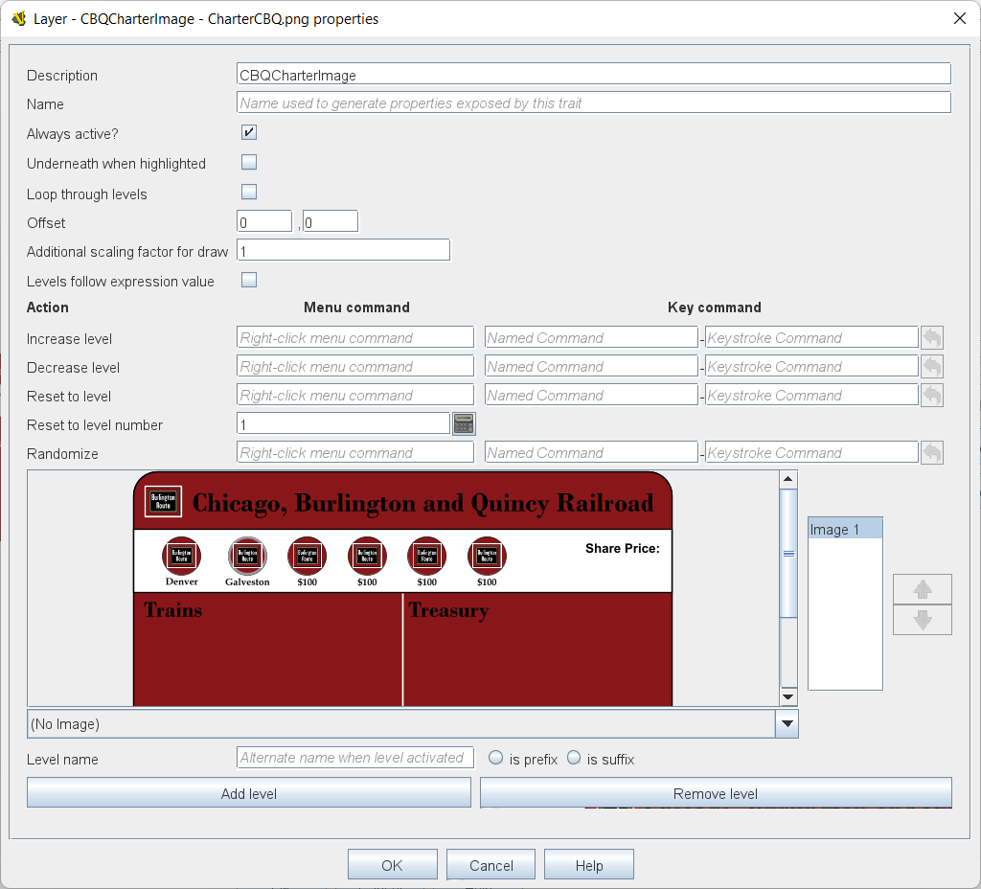Toggle the Always active checkbox
Screen dimensions: 981x889
pyautogui.click(x=249, y=132)
